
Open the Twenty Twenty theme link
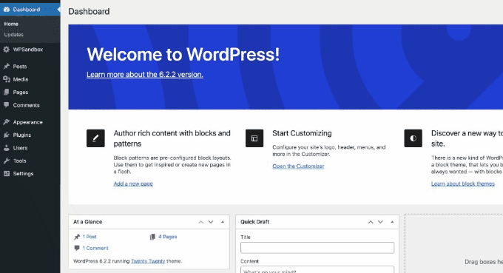pyautogui.click(x=148, y=261)
